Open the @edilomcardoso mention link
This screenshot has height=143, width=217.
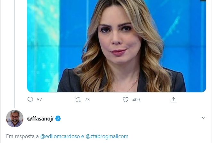pyautogui.click(x=60, y=136)
